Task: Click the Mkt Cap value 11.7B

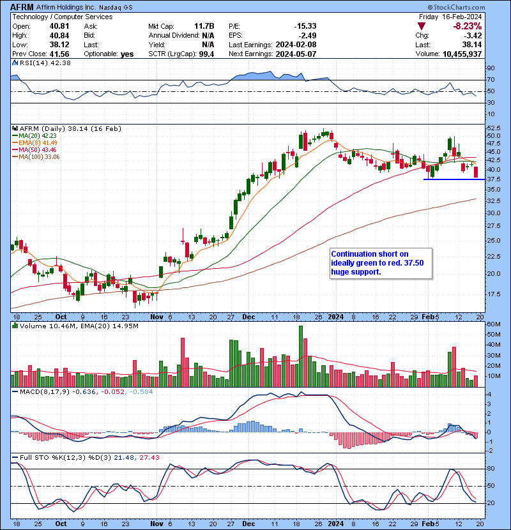Action: (x=204, y=26)
